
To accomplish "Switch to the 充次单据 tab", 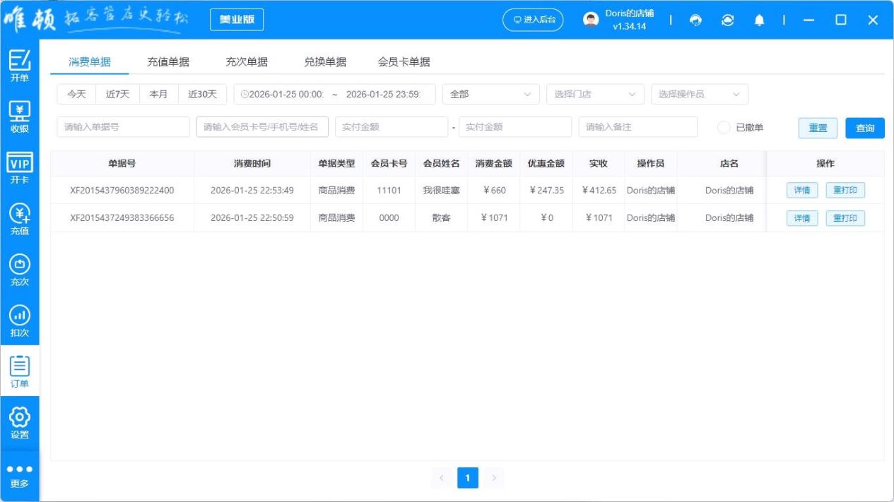I will (247, 61).
